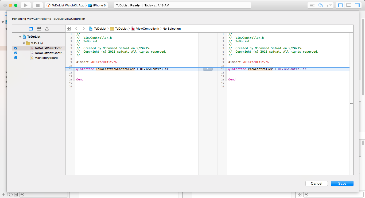Uncheck the Main.storyboard checkbox
This screenshot has height=198, width=365.
click(x=16, y=58)
